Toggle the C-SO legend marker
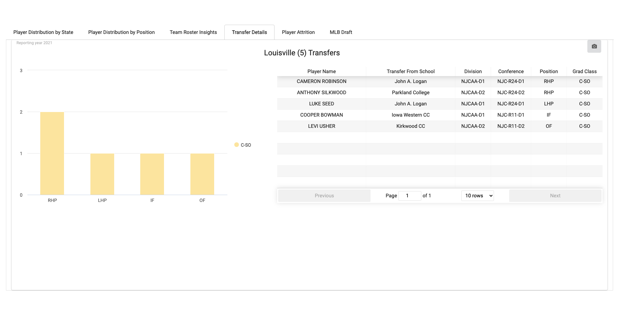The width and height of the screenshot is (622, 311). point(237,145)
